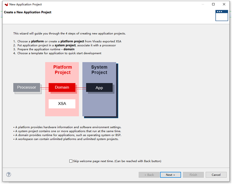
Task: Click the Cancel button
Action: (x=216, y=175)
